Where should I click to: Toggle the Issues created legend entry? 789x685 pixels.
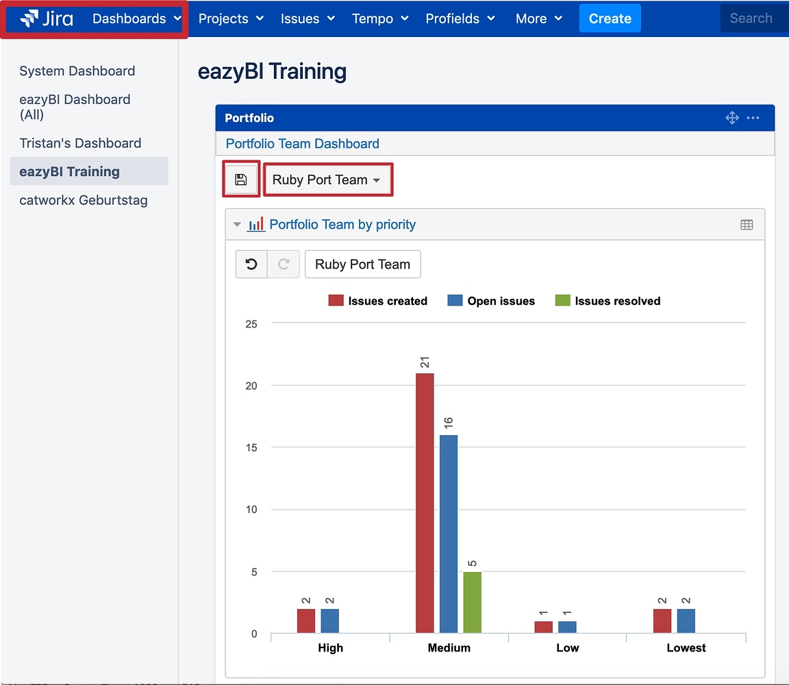[x=377, y=300]
